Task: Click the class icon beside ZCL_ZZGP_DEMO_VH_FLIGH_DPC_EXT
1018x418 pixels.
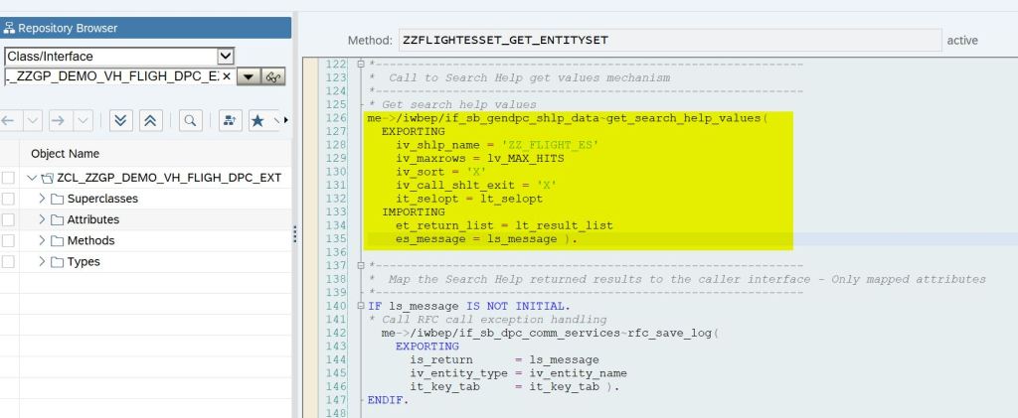Action: point(47,178)
